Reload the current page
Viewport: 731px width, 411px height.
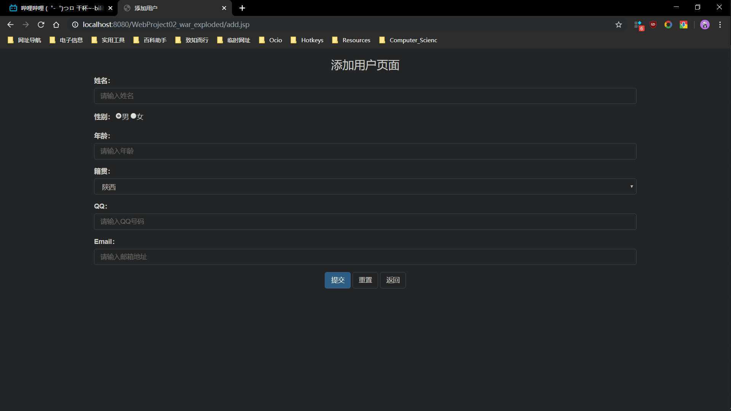(x=41, y=25)
